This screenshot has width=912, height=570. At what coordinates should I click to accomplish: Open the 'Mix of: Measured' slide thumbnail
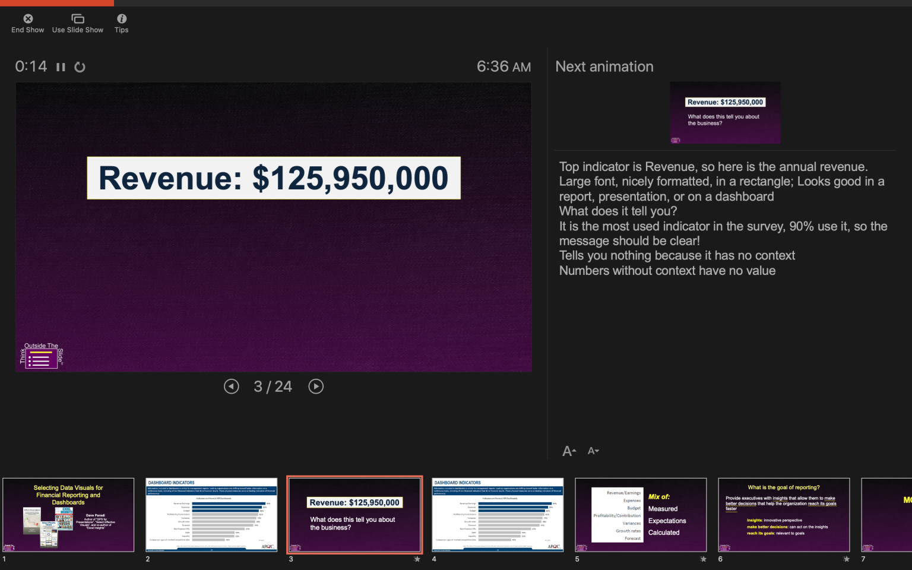click(641, 514)
